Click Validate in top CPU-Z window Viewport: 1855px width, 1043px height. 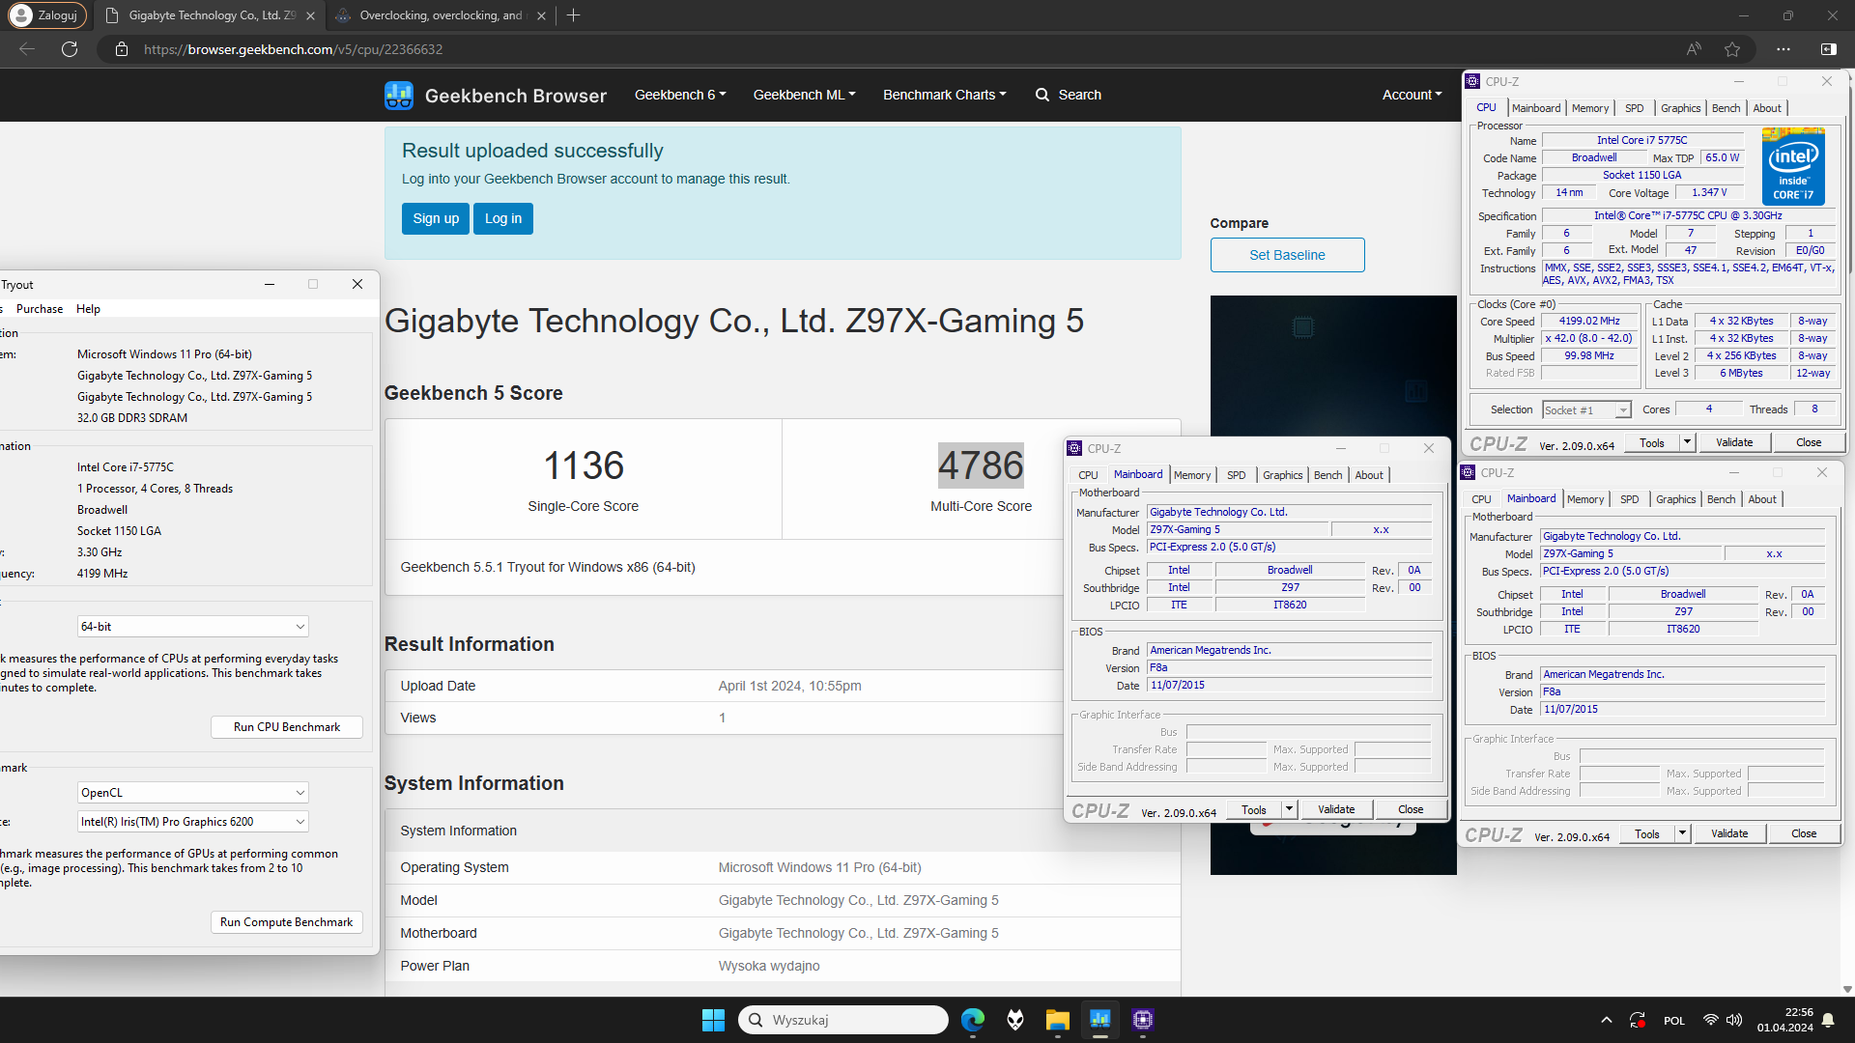(1734, 442)
